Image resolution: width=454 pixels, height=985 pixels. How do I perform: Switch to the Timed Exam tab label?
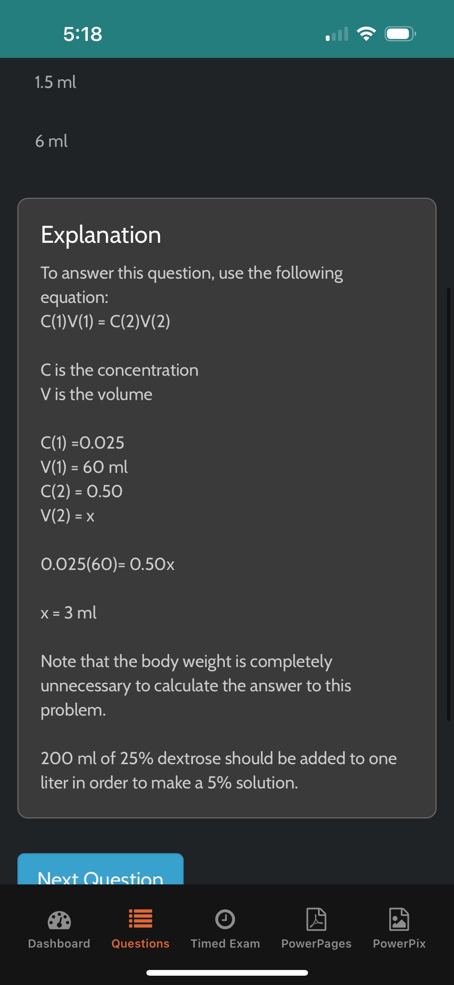[x=225, y=943]
